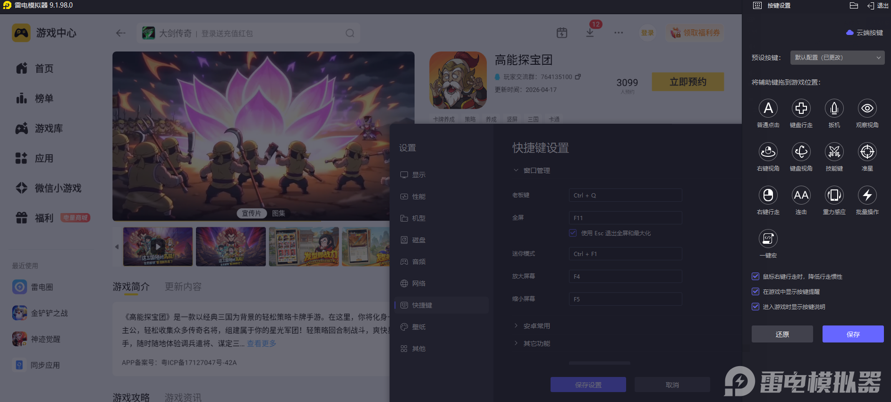891x402 pixels.
Task: Open the three-dot more menu in game center
Action: click(619, 33)
